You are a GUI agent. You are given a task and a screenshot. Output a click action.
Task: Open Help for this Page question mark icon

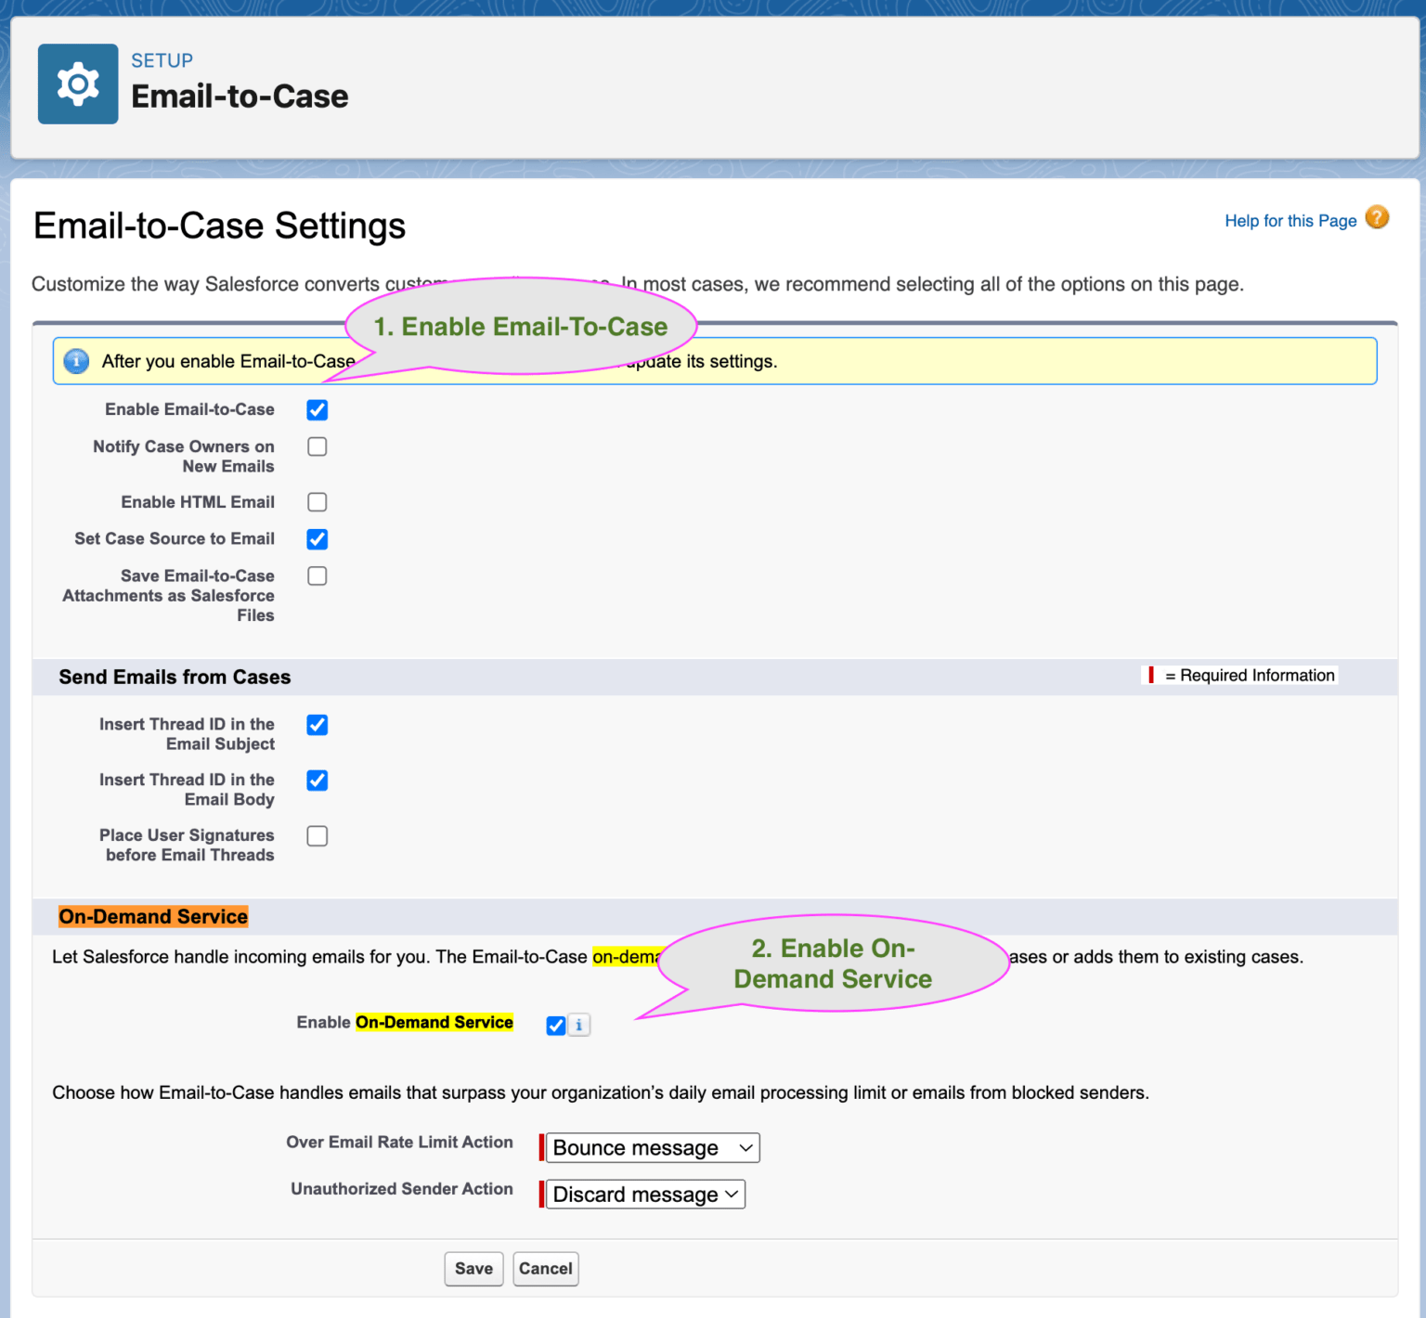pos(1378,218)
